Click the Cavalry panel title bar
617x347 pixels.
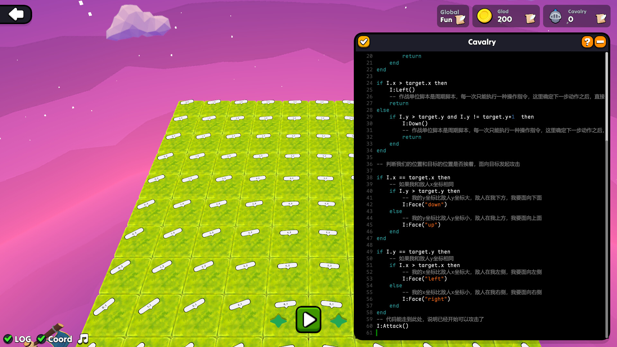[482, 42]
